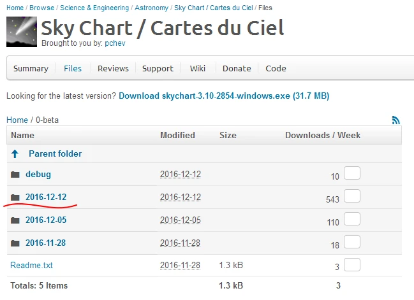Open the Reviews tab

[113, 69]
